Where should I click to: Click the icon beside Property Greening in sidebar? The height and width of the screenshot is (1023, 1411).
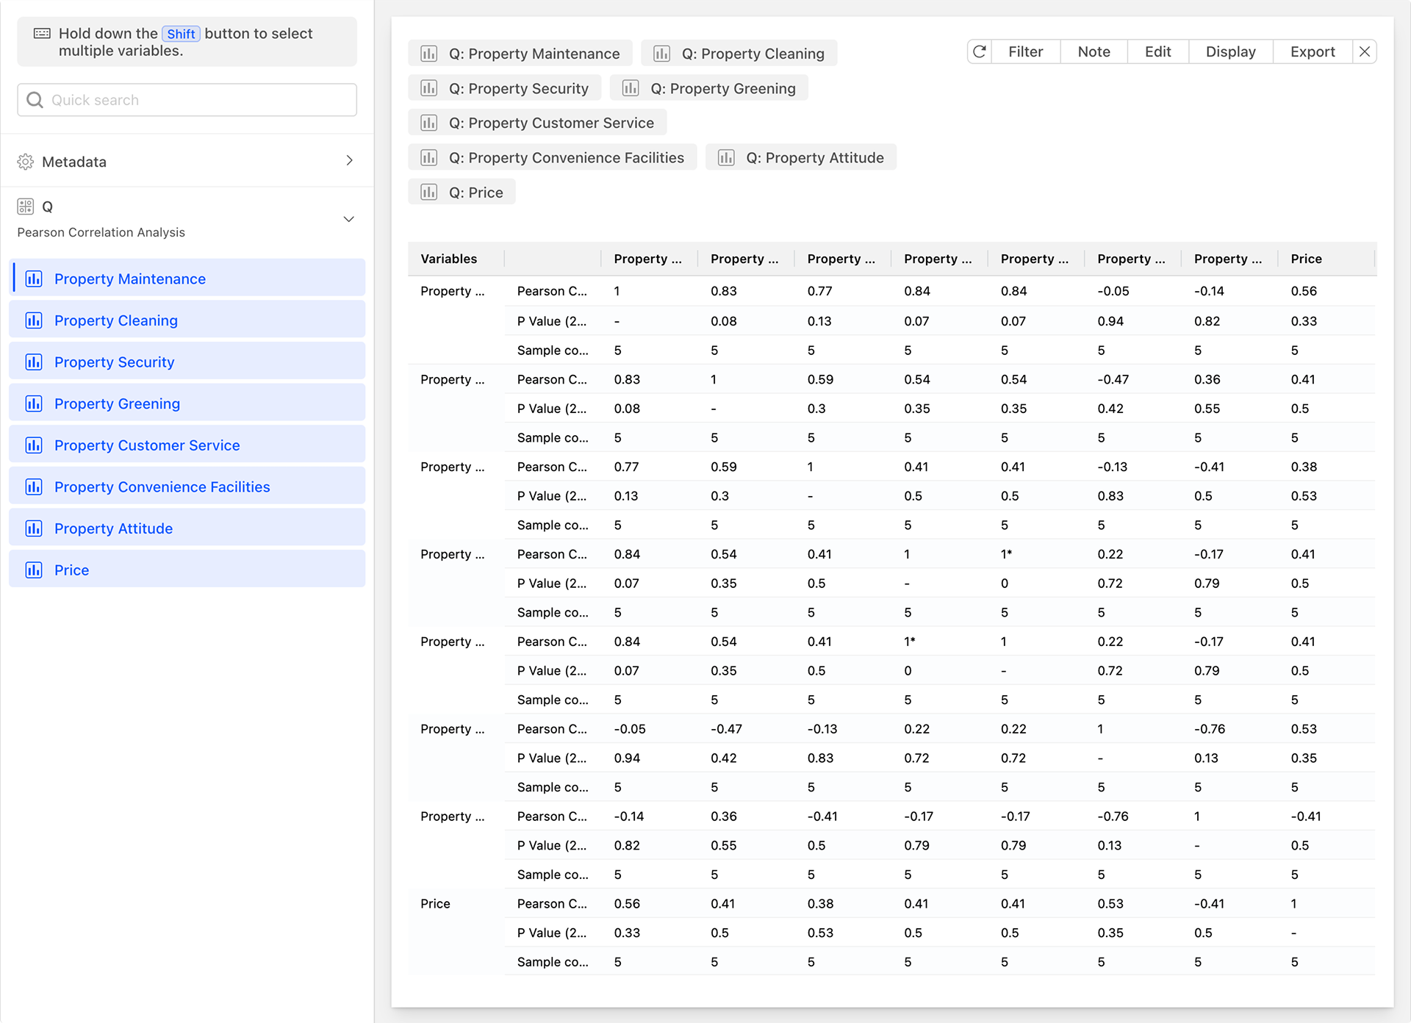34,403
